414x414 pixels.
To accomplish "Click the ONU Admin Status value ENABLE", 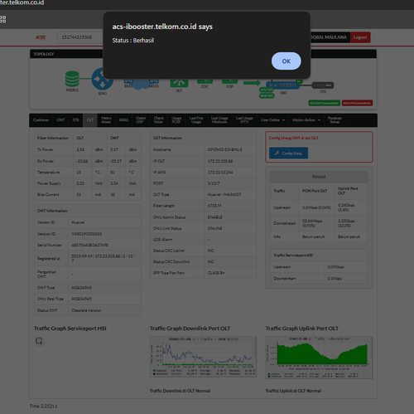I will 215,217.
